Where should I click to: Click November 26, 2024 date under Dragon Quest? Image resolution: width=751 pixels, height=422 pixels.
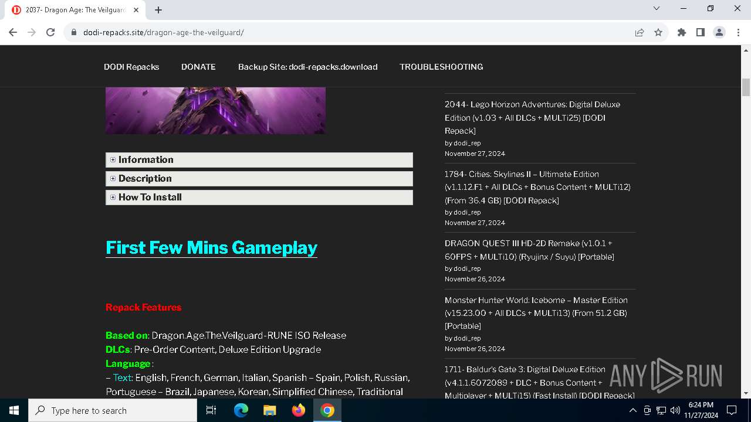pyautogui.click(x=475, y=279)
